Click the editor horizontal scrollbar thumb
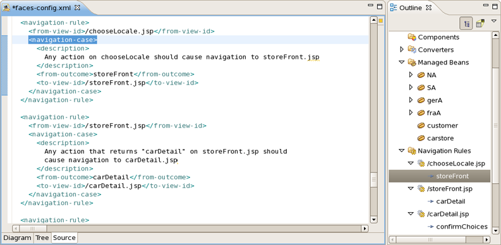The image size is (501, 245). (x=33, y=229)
